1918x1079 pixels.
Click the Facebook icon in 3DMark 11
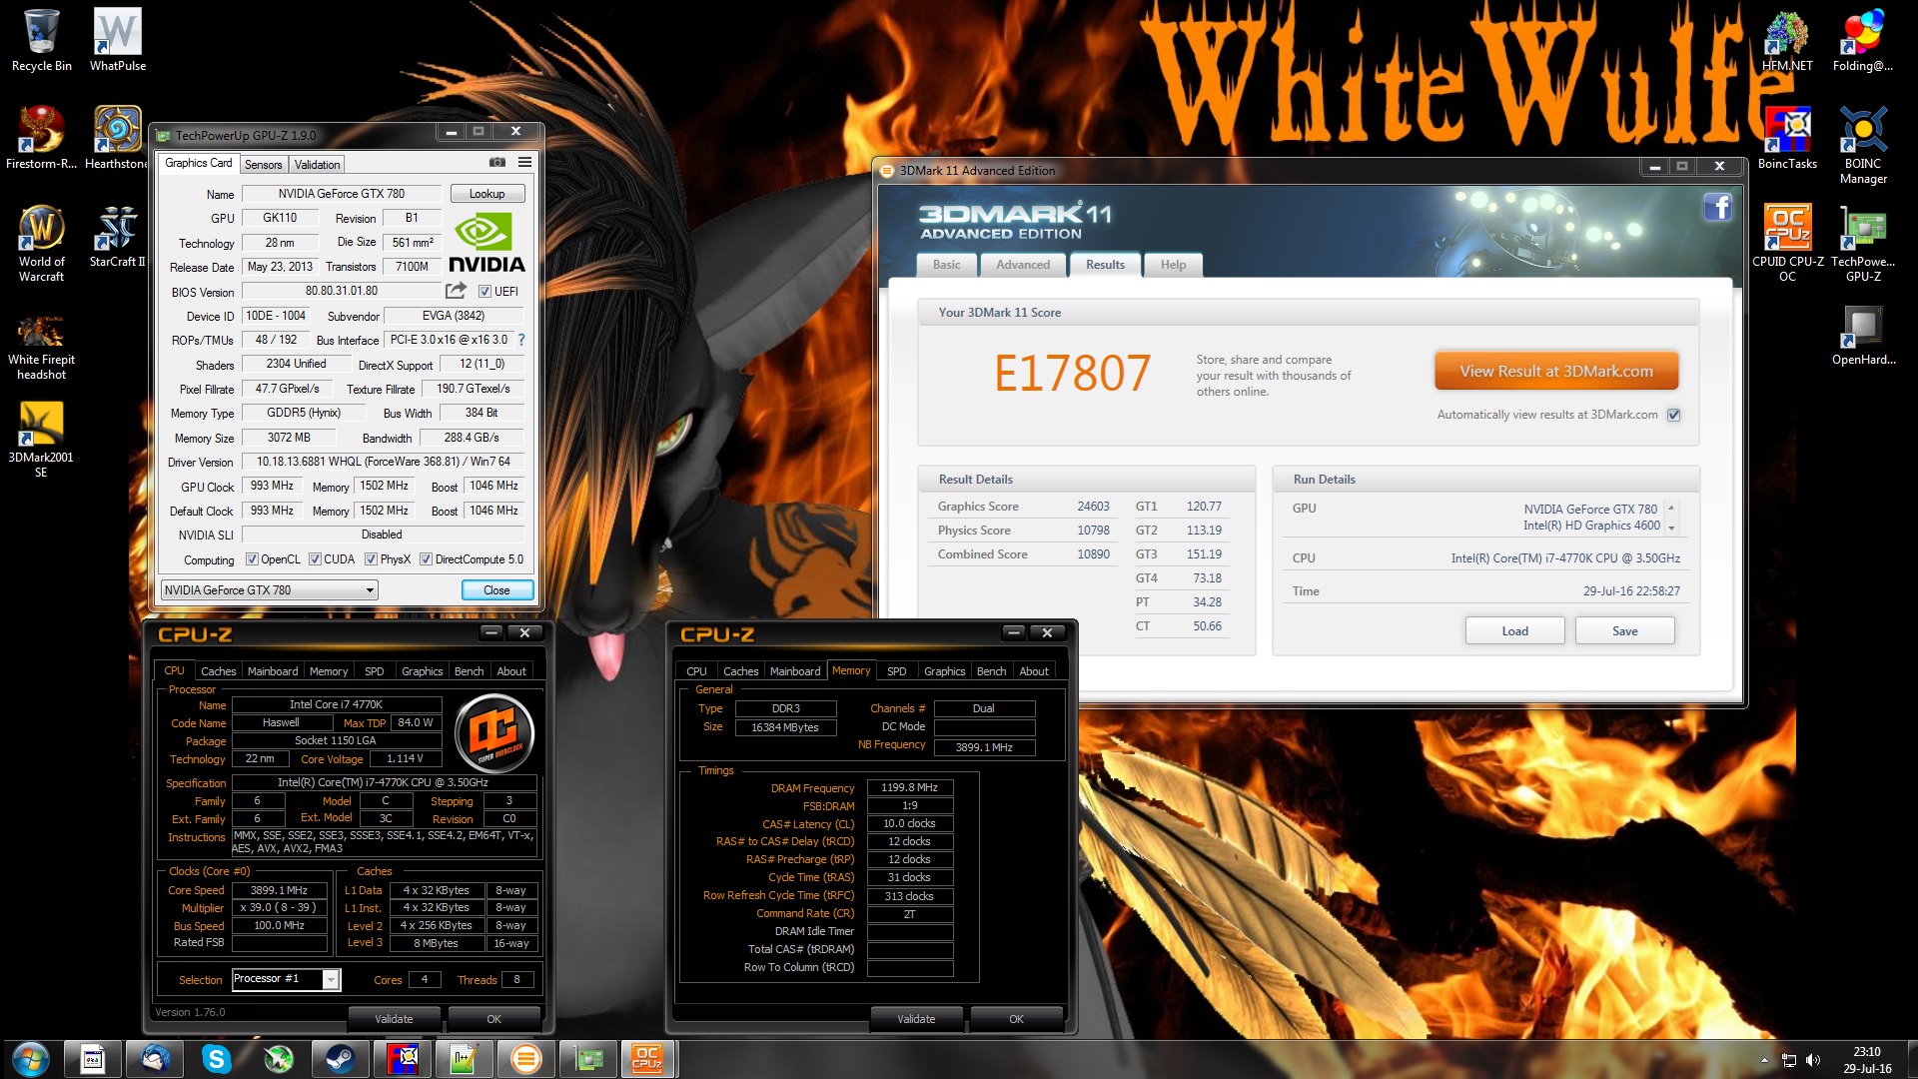pos(1717,207)
